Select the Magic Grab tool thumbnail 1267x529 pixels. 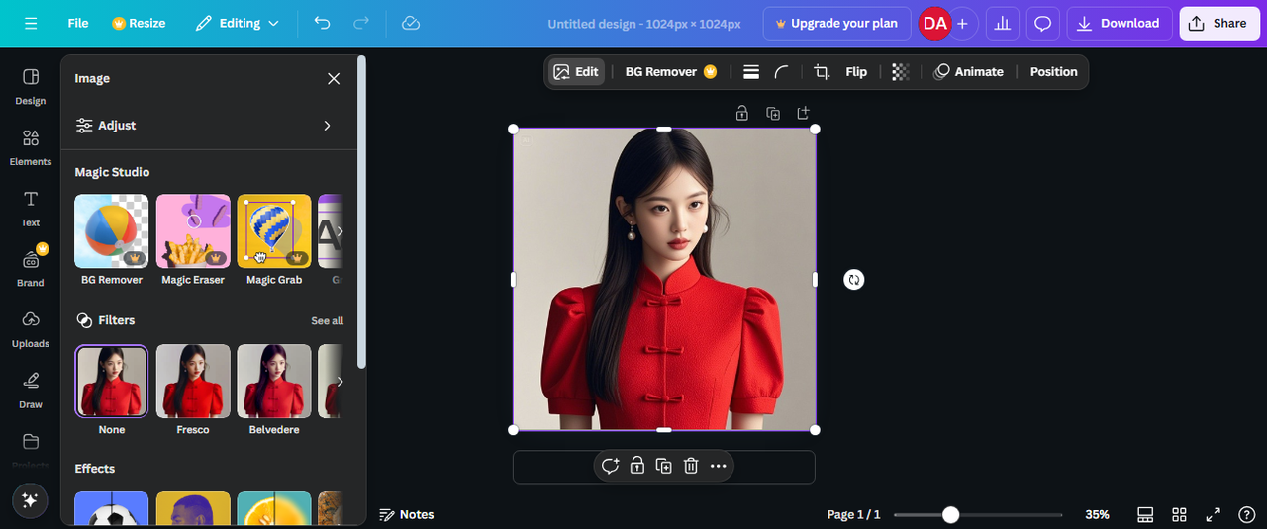[274, 231]
